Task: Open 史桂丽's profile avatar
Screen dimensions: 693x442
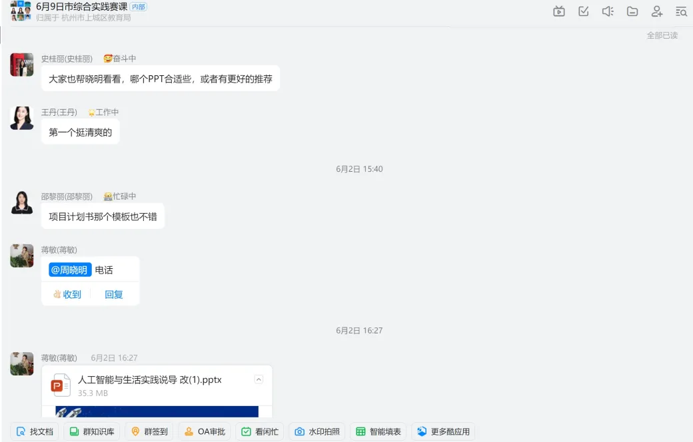Action: pyautogui.click(x=21, y=65)
